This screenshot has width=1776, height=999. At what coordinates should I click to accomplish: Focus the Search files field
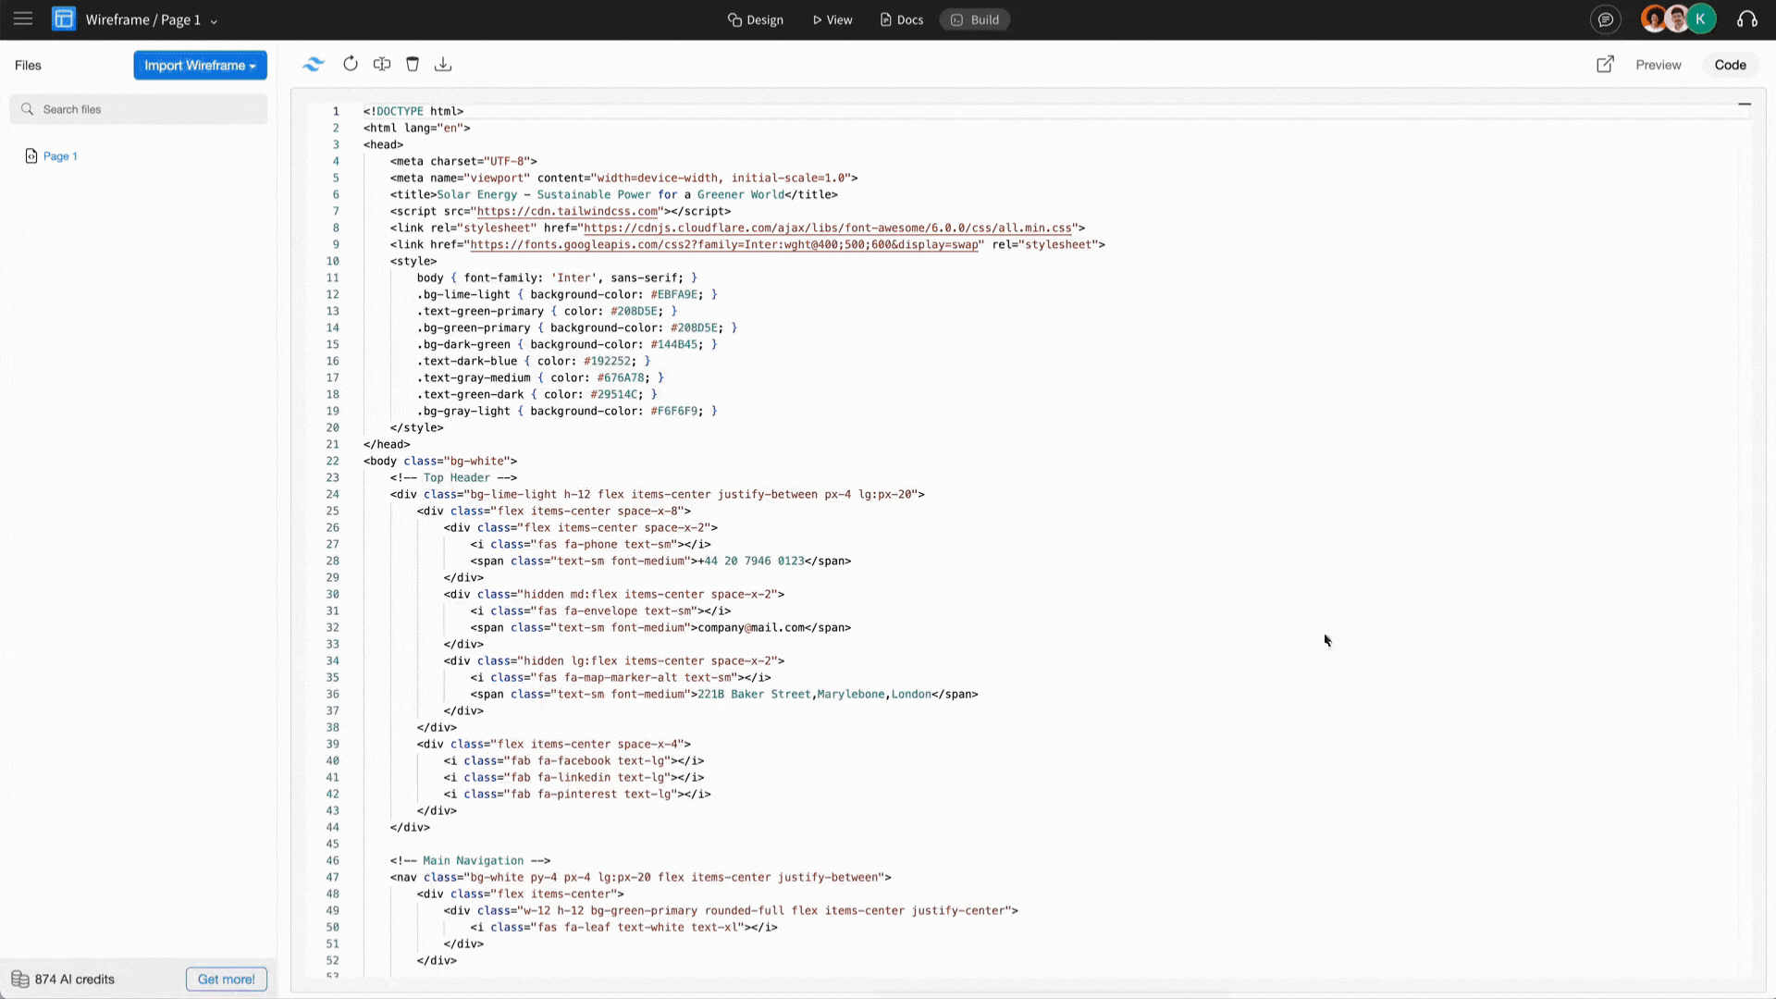[139, 109]
